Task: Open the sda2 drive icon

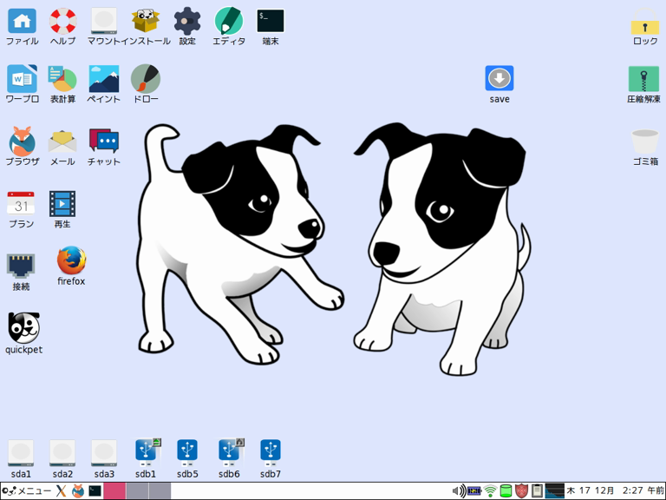Action: pos(62,453)
